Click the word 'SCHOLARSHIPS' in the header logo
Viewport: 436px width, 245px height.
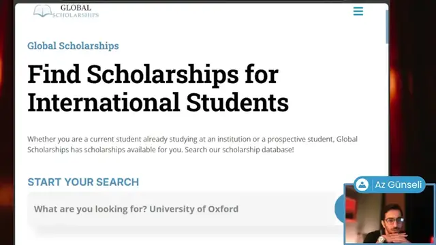point(76,15)
